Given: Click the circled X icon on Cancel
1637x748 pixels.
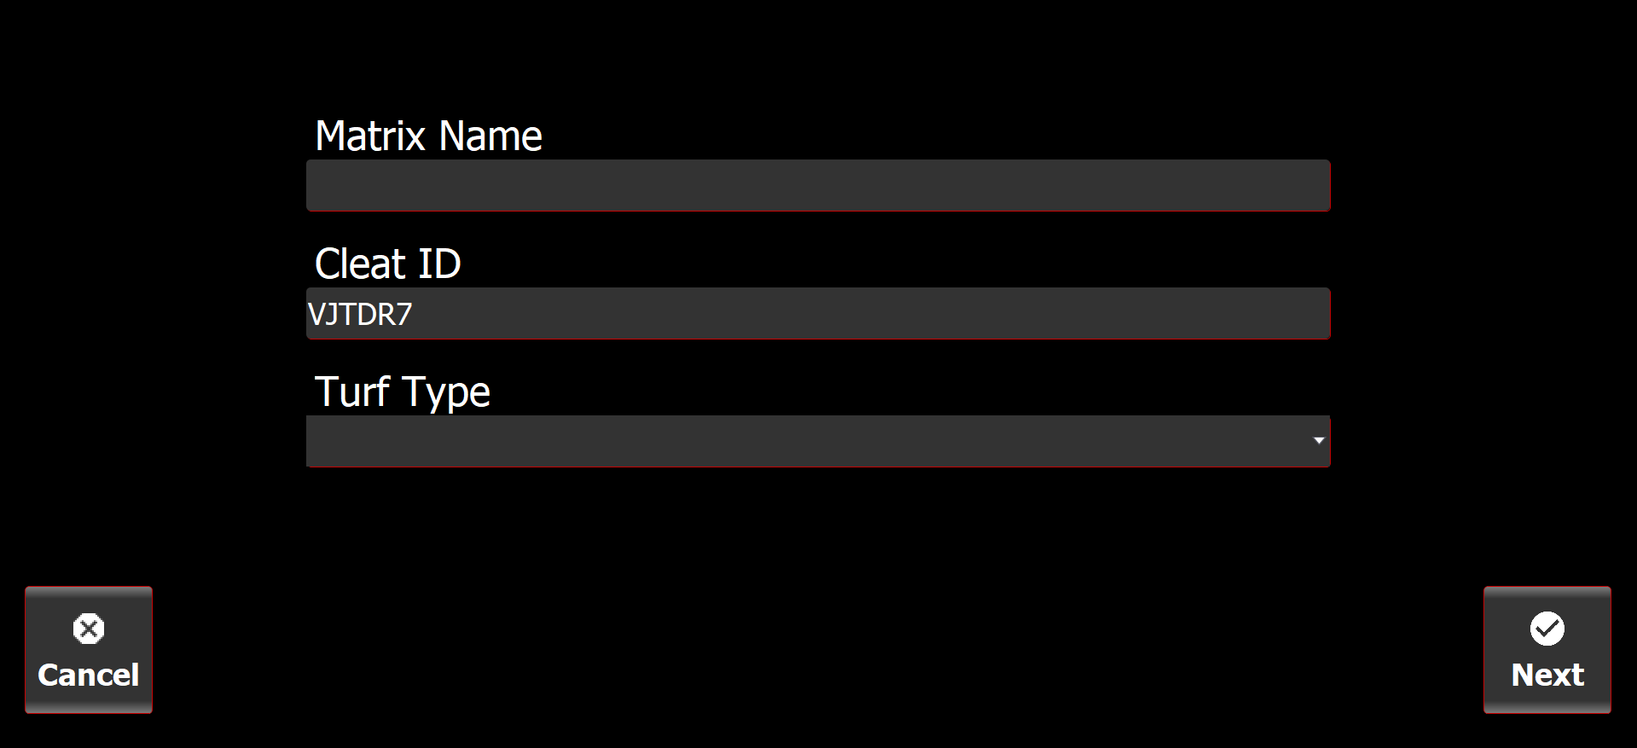Looking at the screenshot, I should point(89,629).
